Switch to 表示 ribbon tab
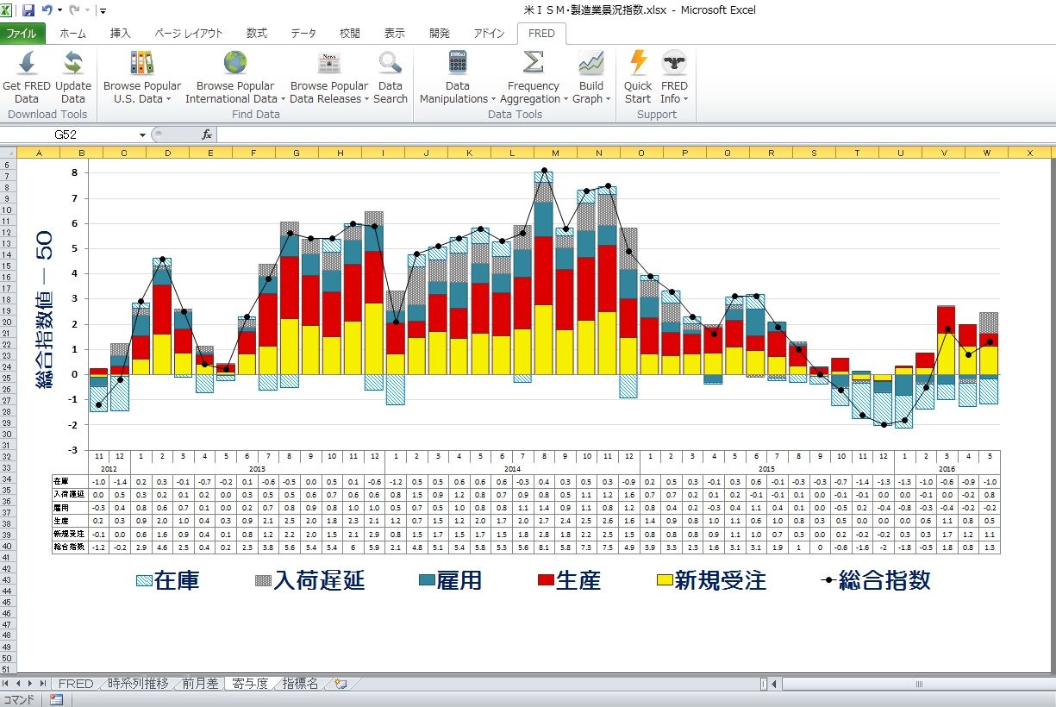Image resolution: width=1056 pixels, height=707 pixels. (x=395, y=34)
